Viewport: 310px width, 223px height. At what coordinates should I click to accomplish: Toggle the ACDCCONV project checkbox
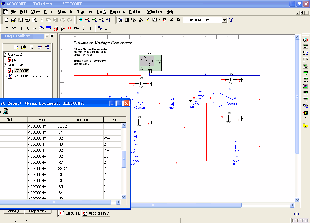click(x=5, y=65)
